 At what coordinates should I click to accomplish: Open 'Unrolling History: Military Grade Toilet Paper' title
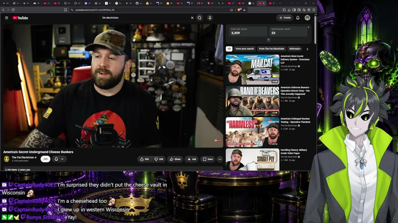pos(294,152)
